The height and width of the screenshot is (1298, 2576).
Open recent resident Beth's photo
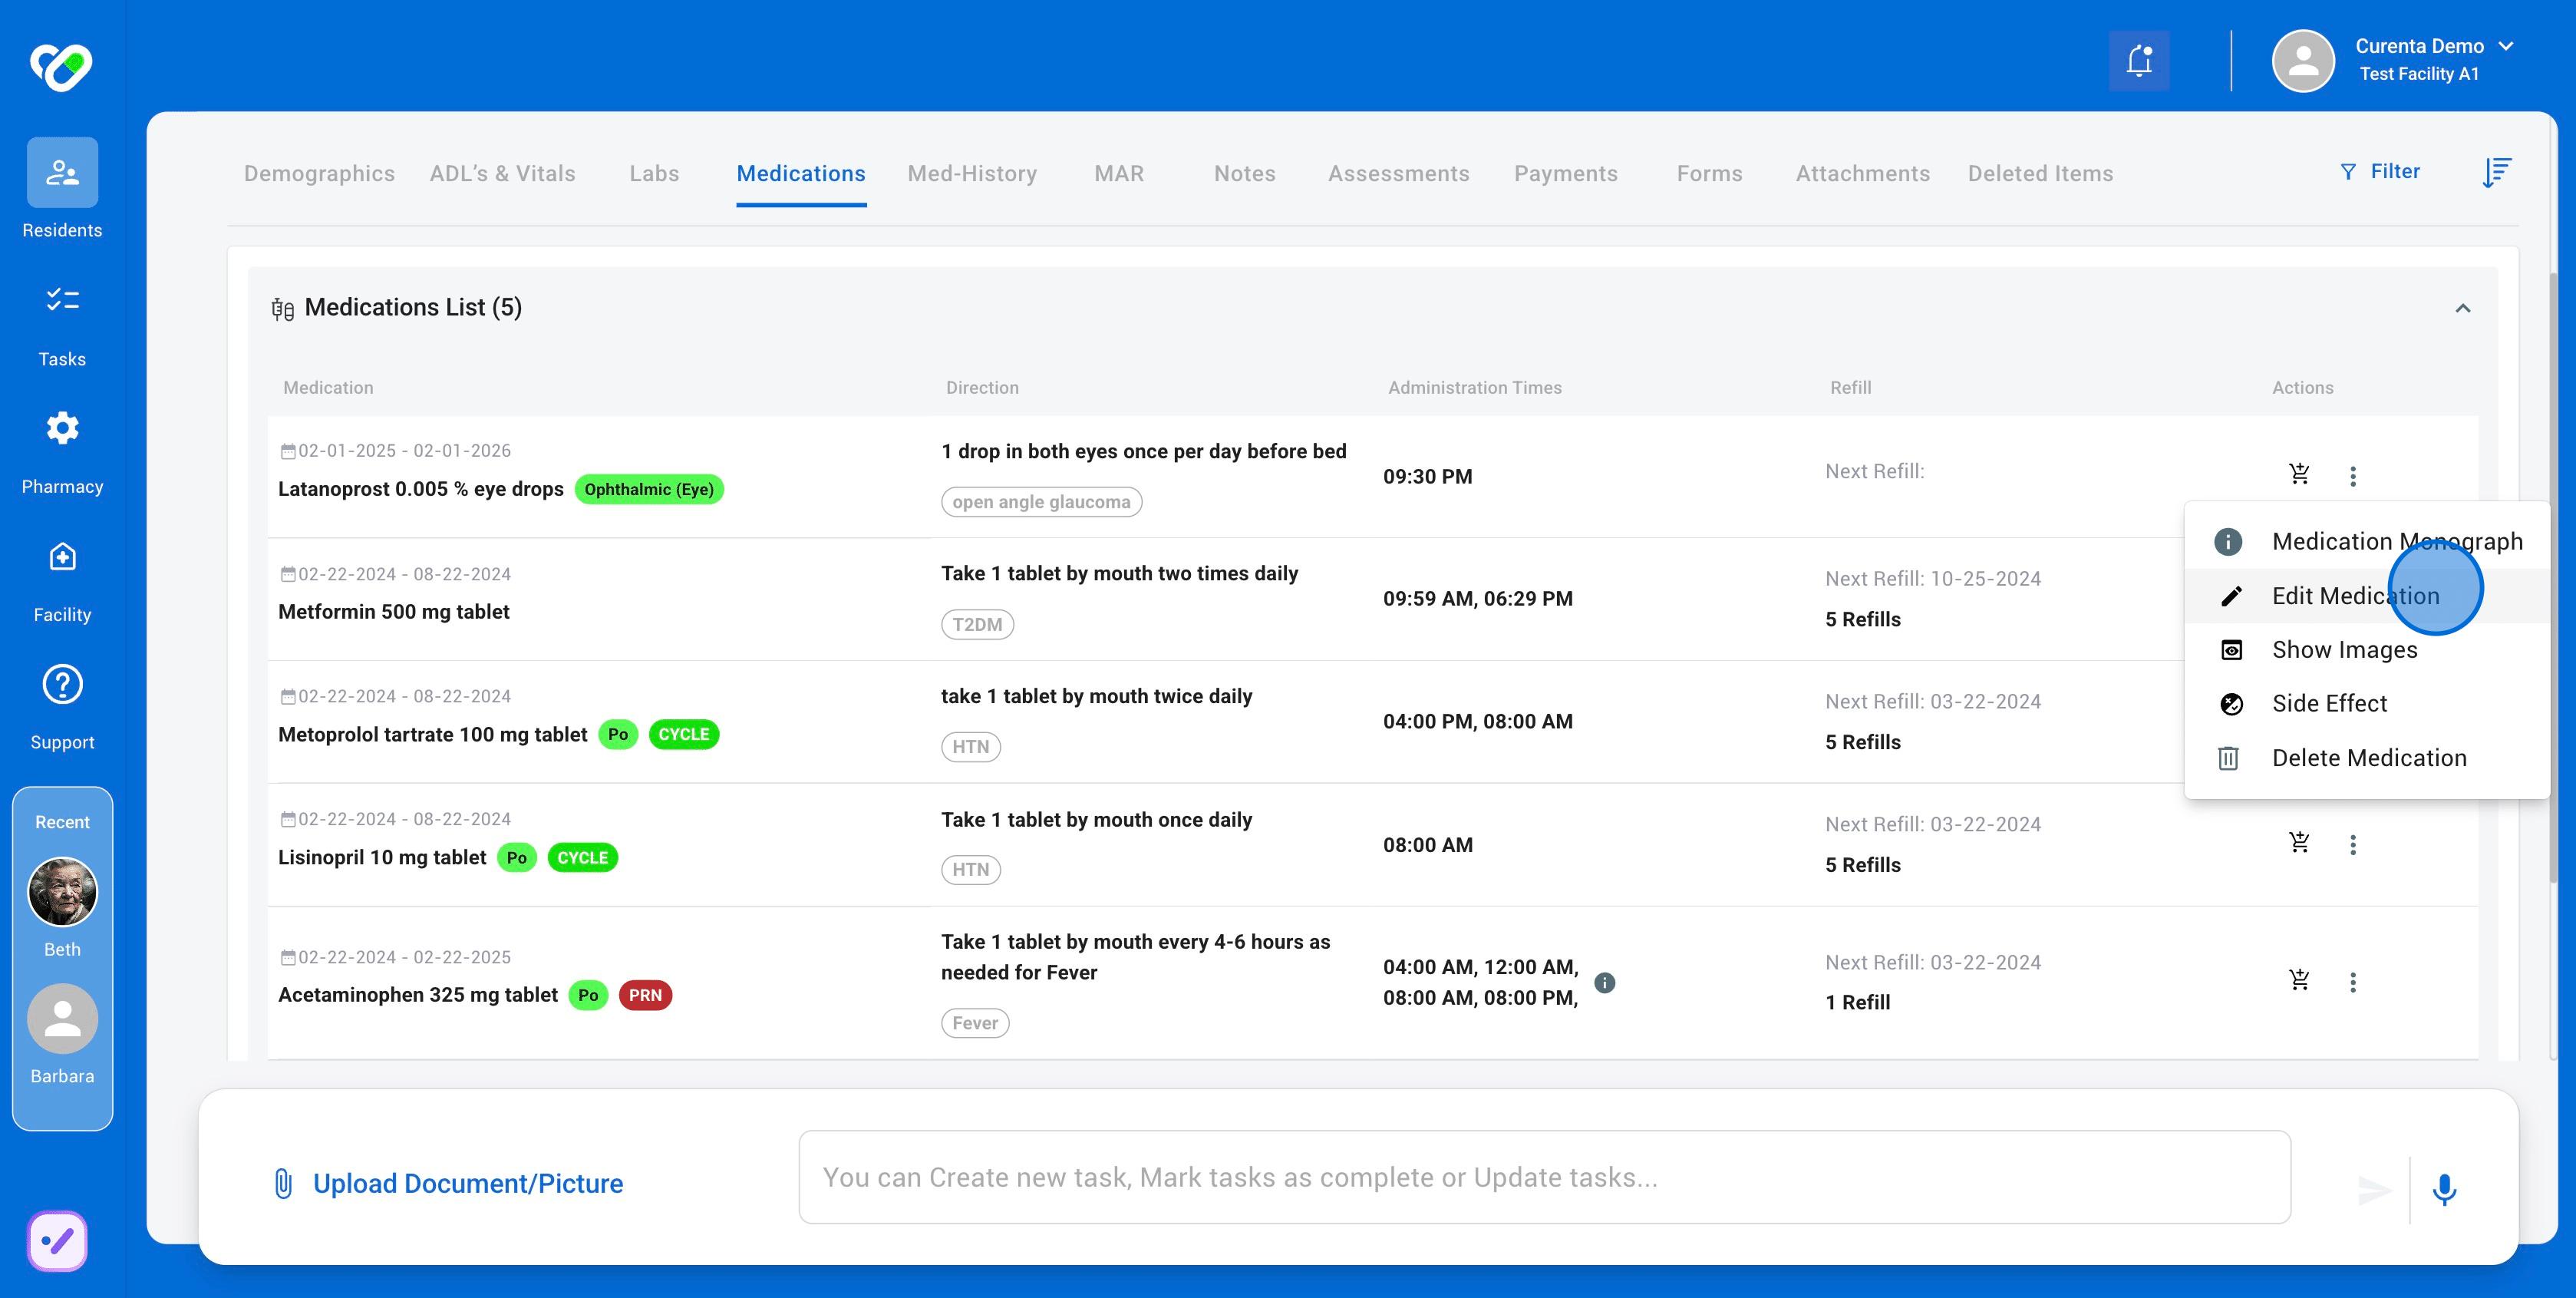click(x=62, y=891)
